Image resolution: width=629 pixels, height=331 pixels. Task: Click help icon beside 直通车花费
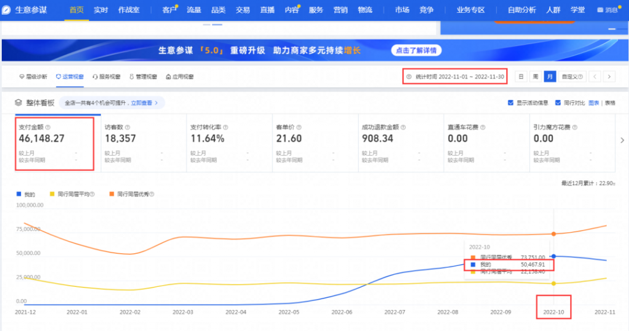[483, 127]
